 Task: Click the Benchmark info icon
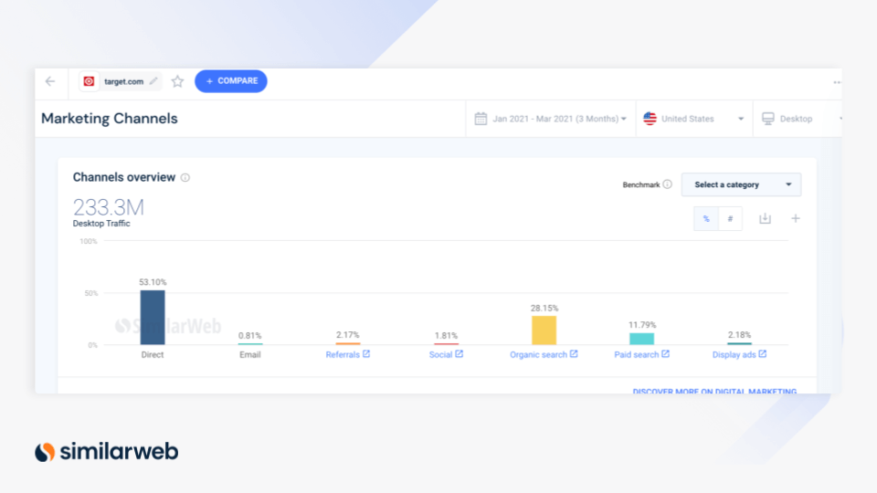pyautogui.click(x=667, y=184)
